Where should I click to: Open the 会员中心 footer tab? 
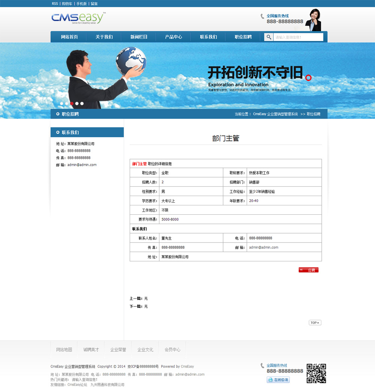point(172,350)
